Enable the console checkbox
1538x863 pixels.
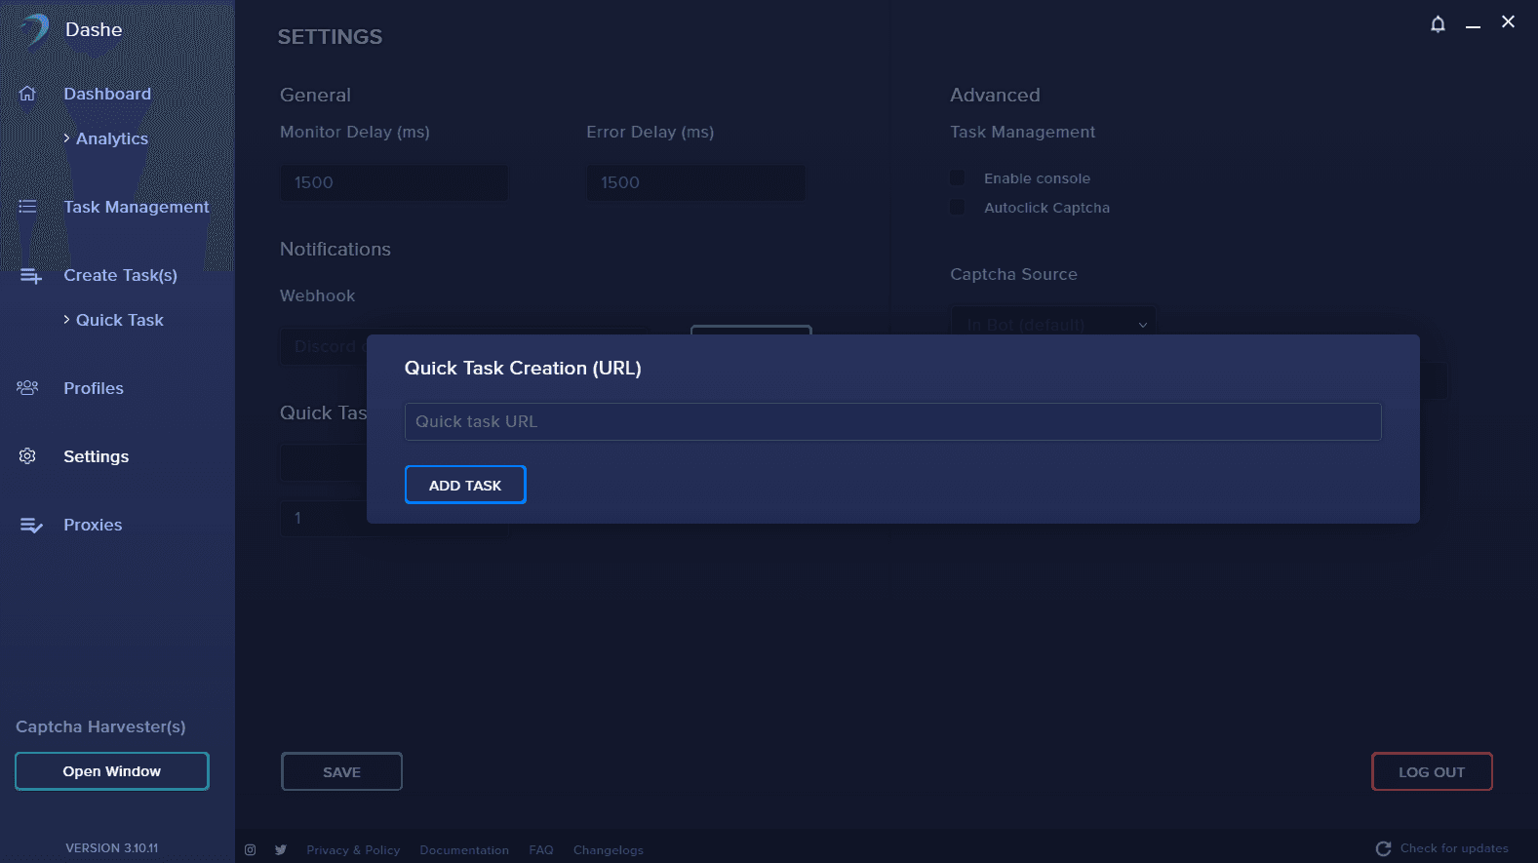coord(958,178)
